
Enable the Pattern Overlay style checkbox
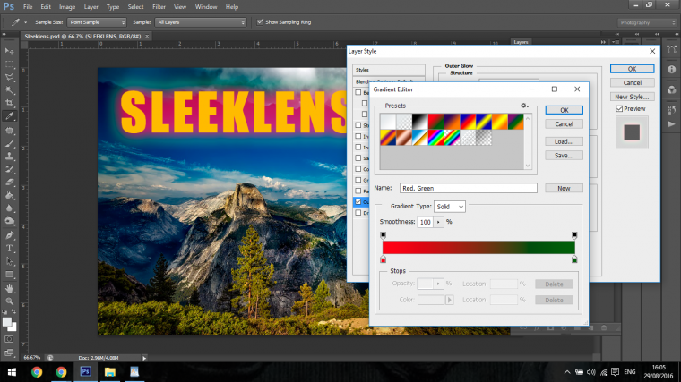point(358,191)
